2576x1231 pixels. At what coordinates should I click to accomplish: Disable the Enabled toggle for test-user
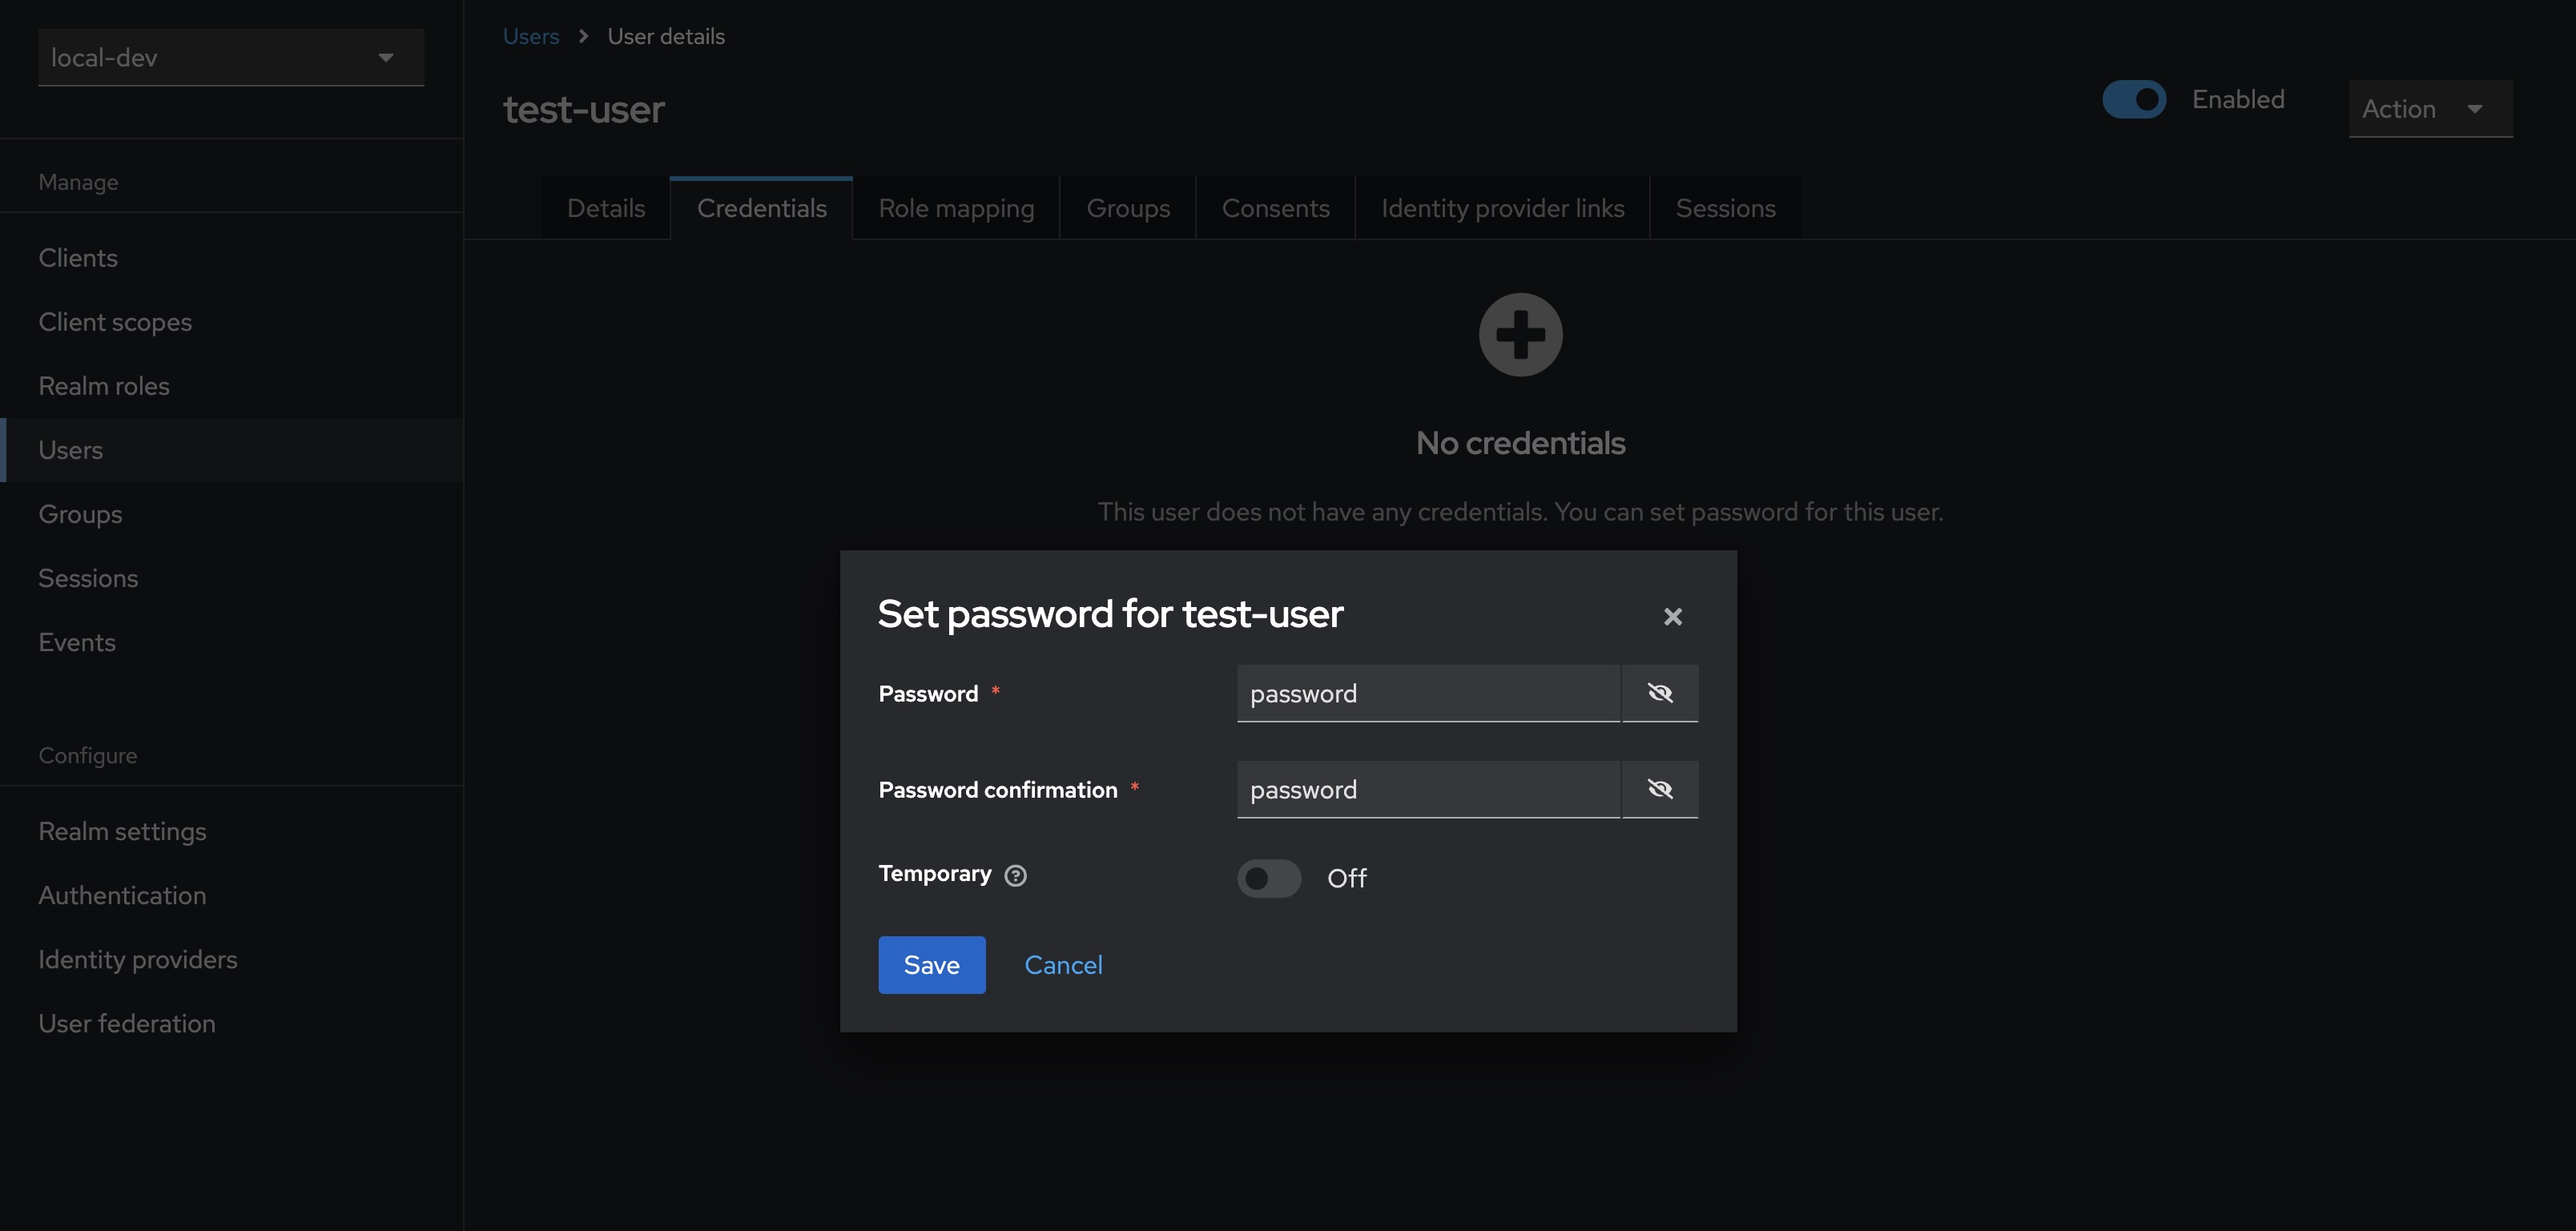coord(2135,99)
